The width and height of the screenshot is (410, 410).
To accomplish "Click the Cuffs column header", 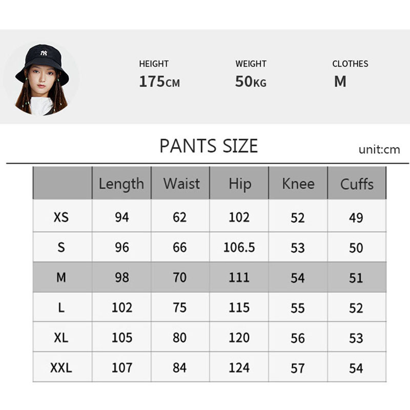I will coord(357,183).
